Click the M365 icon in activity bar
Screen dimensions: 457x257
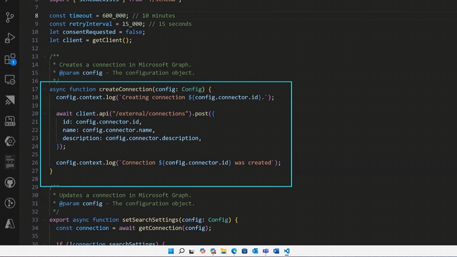pos(9,121)
